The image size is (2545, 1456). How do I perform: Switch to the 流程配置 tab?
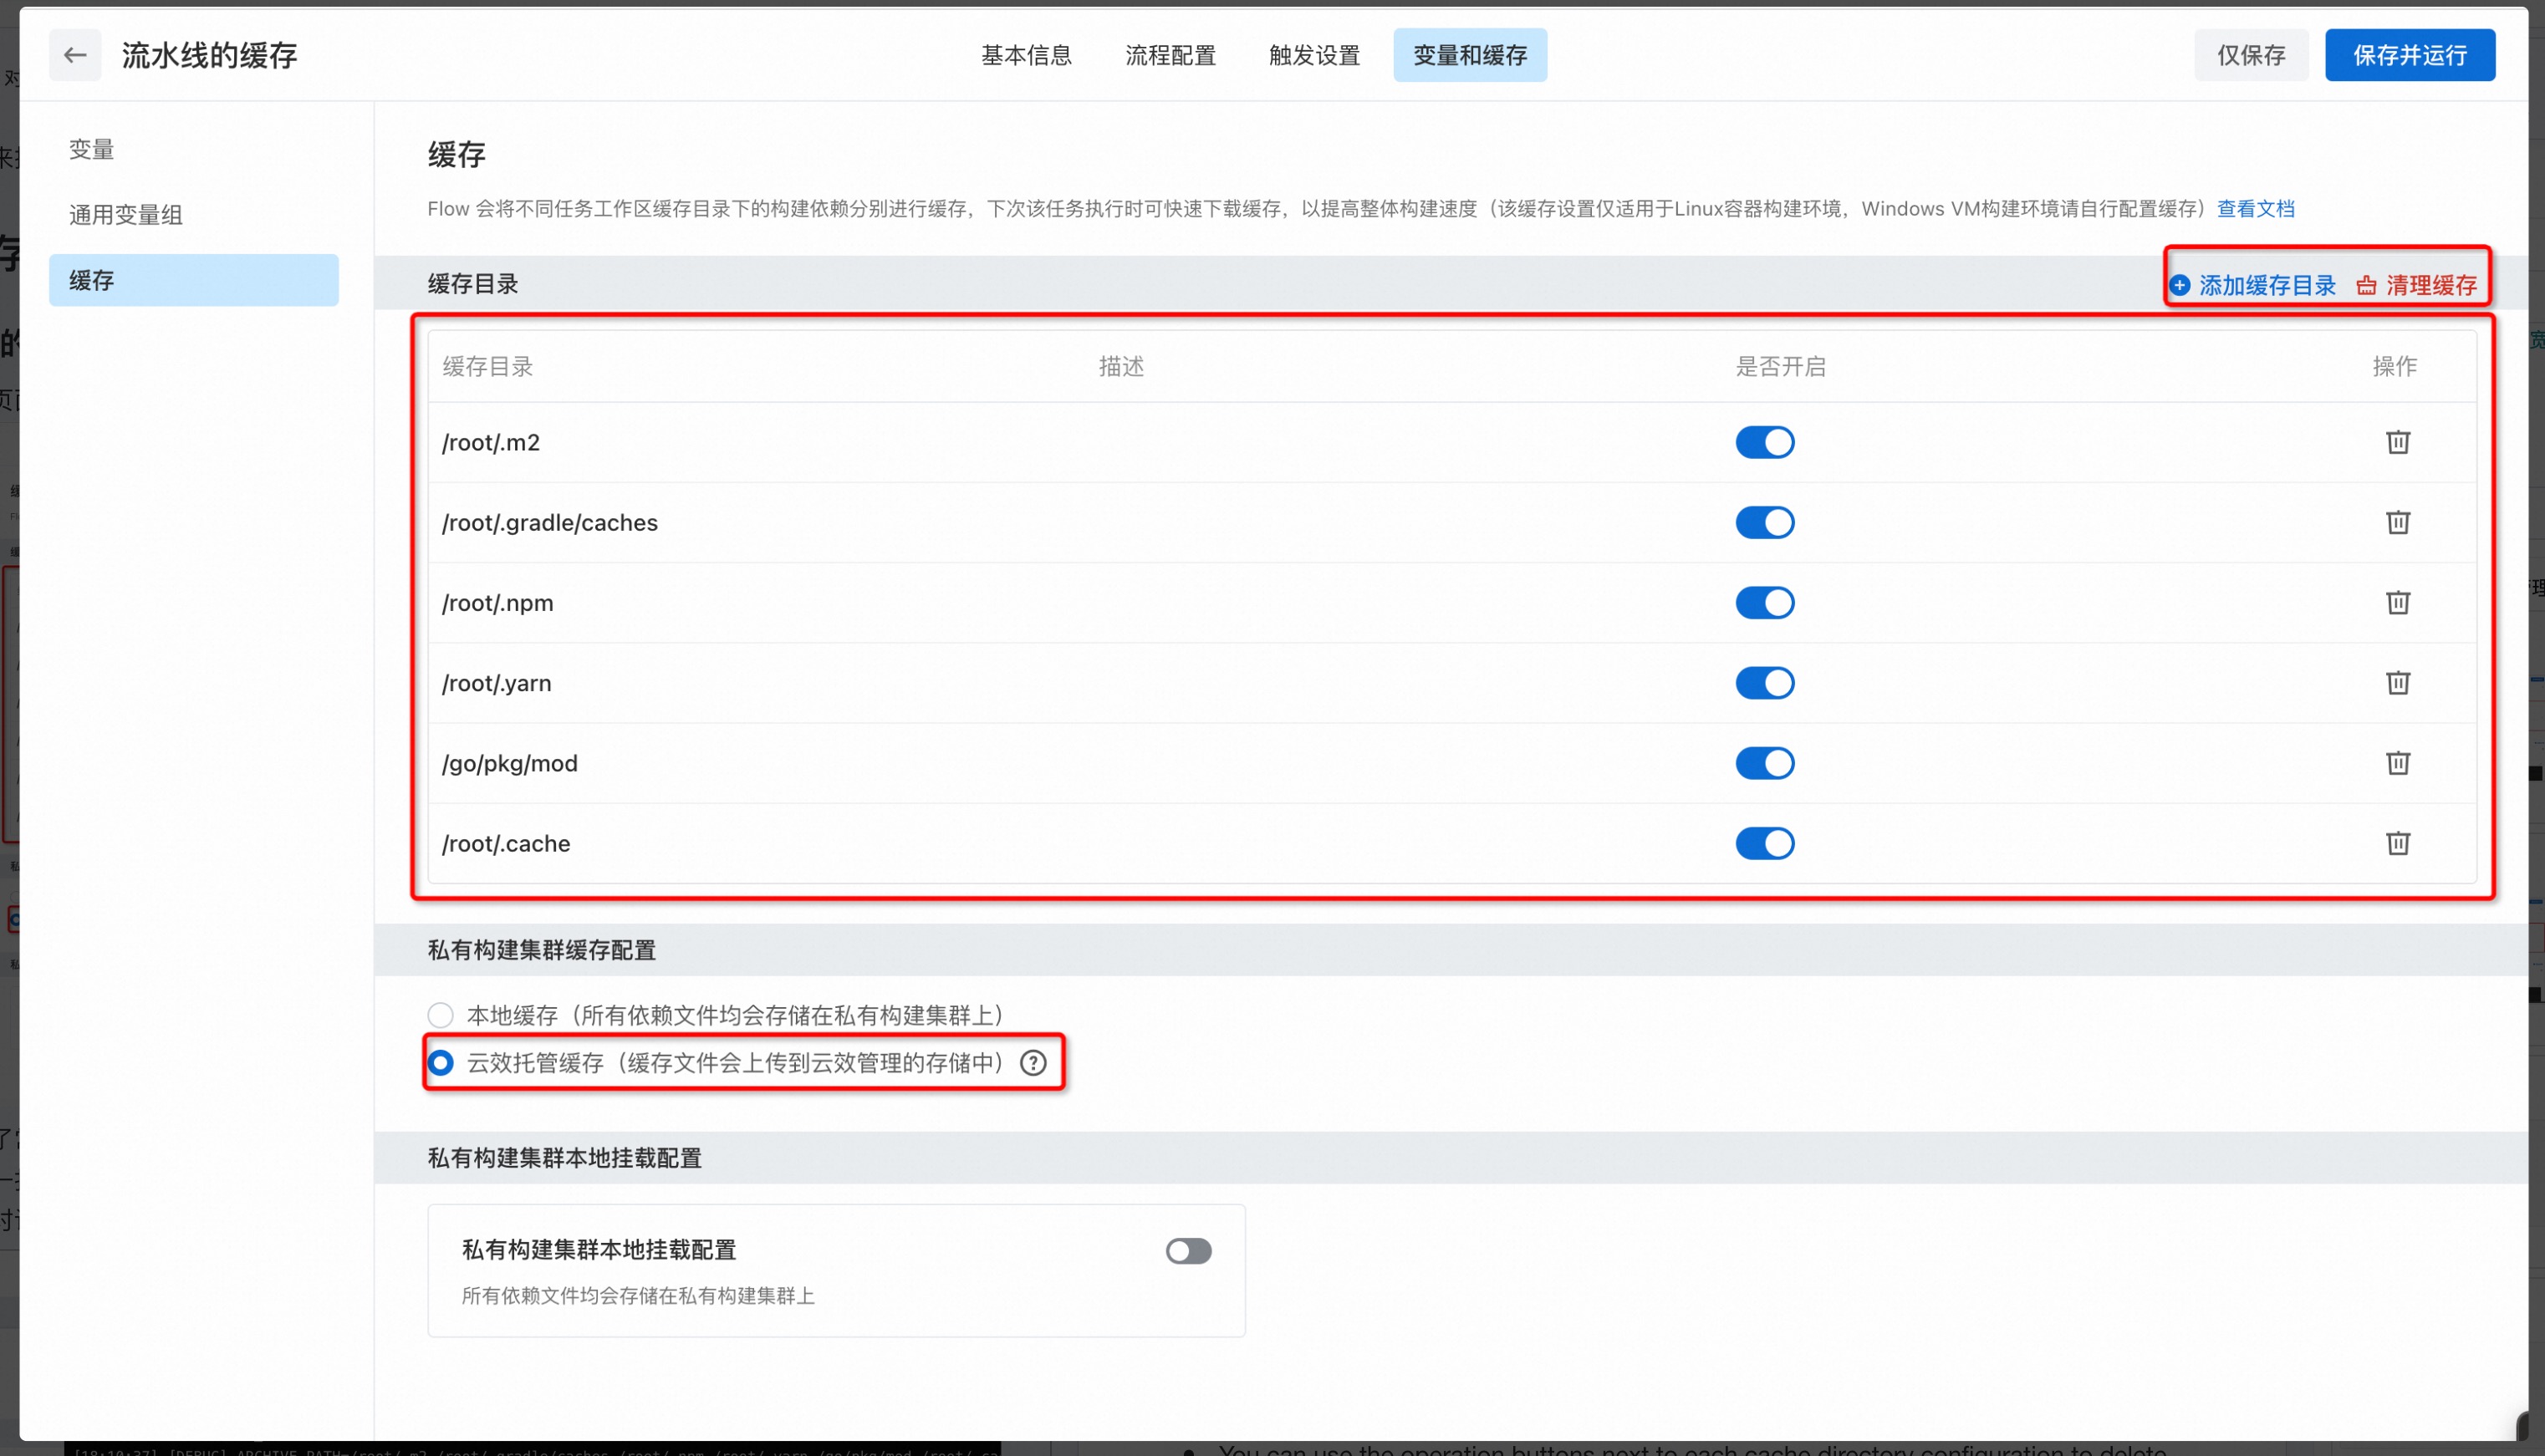coord(1170,55)
